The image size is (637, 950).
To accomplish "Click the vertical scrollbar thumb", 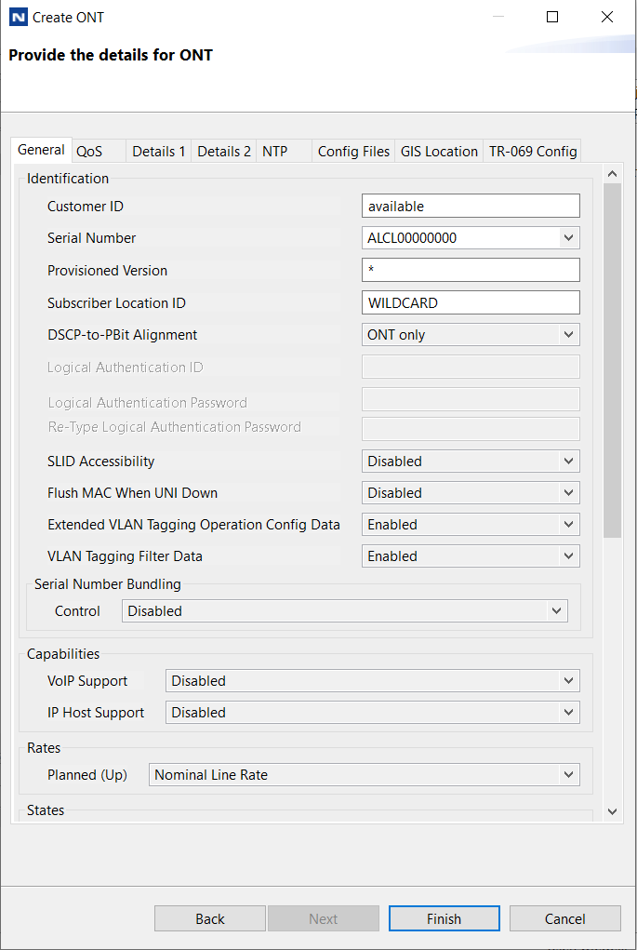I will [612, 360].
